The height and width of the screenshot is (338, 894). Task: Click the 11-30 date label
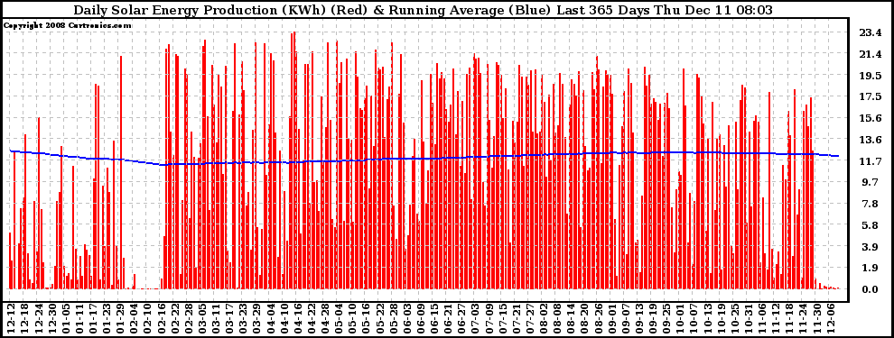pyautogui.click(x=816, y=318)
